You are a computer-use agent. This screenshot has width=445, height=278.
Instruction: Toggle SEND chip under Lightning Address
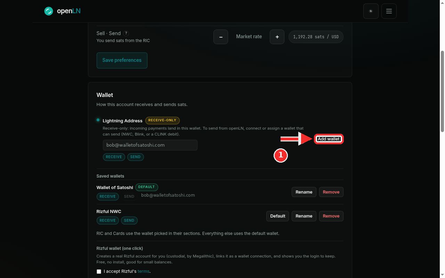pos(136,157)
